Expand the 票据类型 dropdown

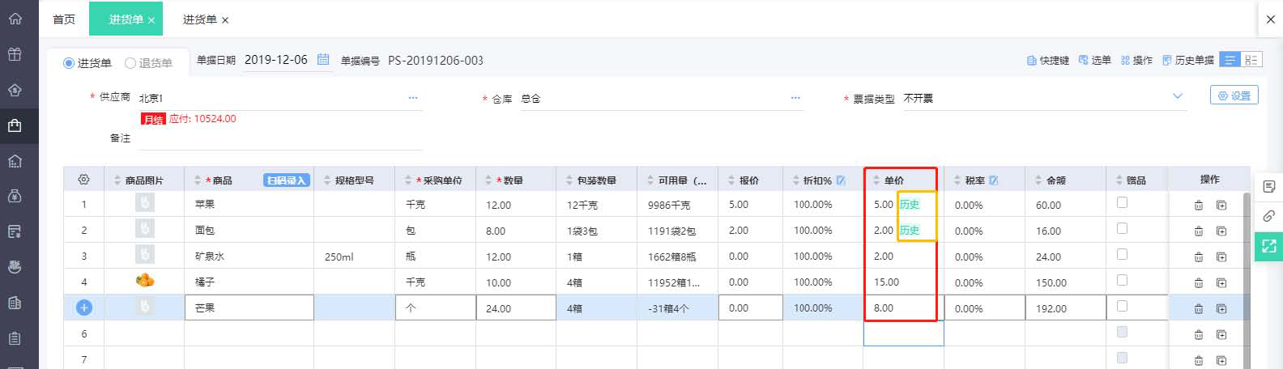tap(1177, 97)
